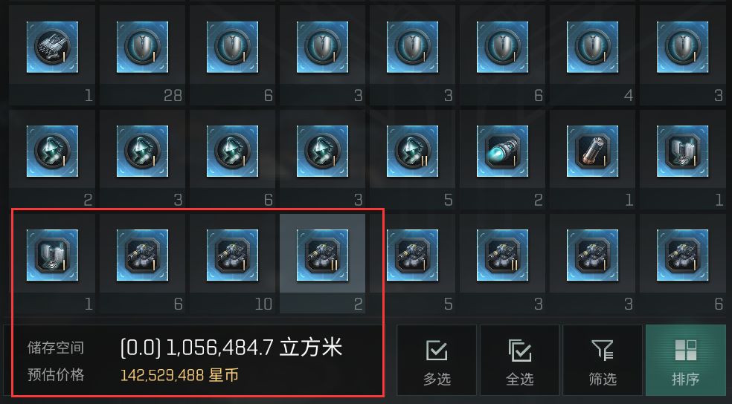
Task: Select armor plate item in second row
Action: (682, 160)
